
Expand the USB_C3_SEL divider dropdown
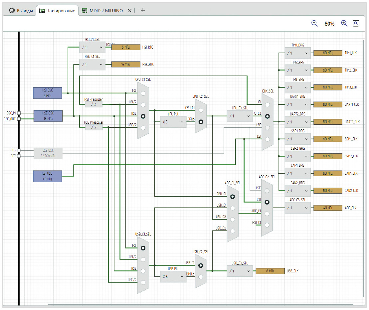(240, 271)
